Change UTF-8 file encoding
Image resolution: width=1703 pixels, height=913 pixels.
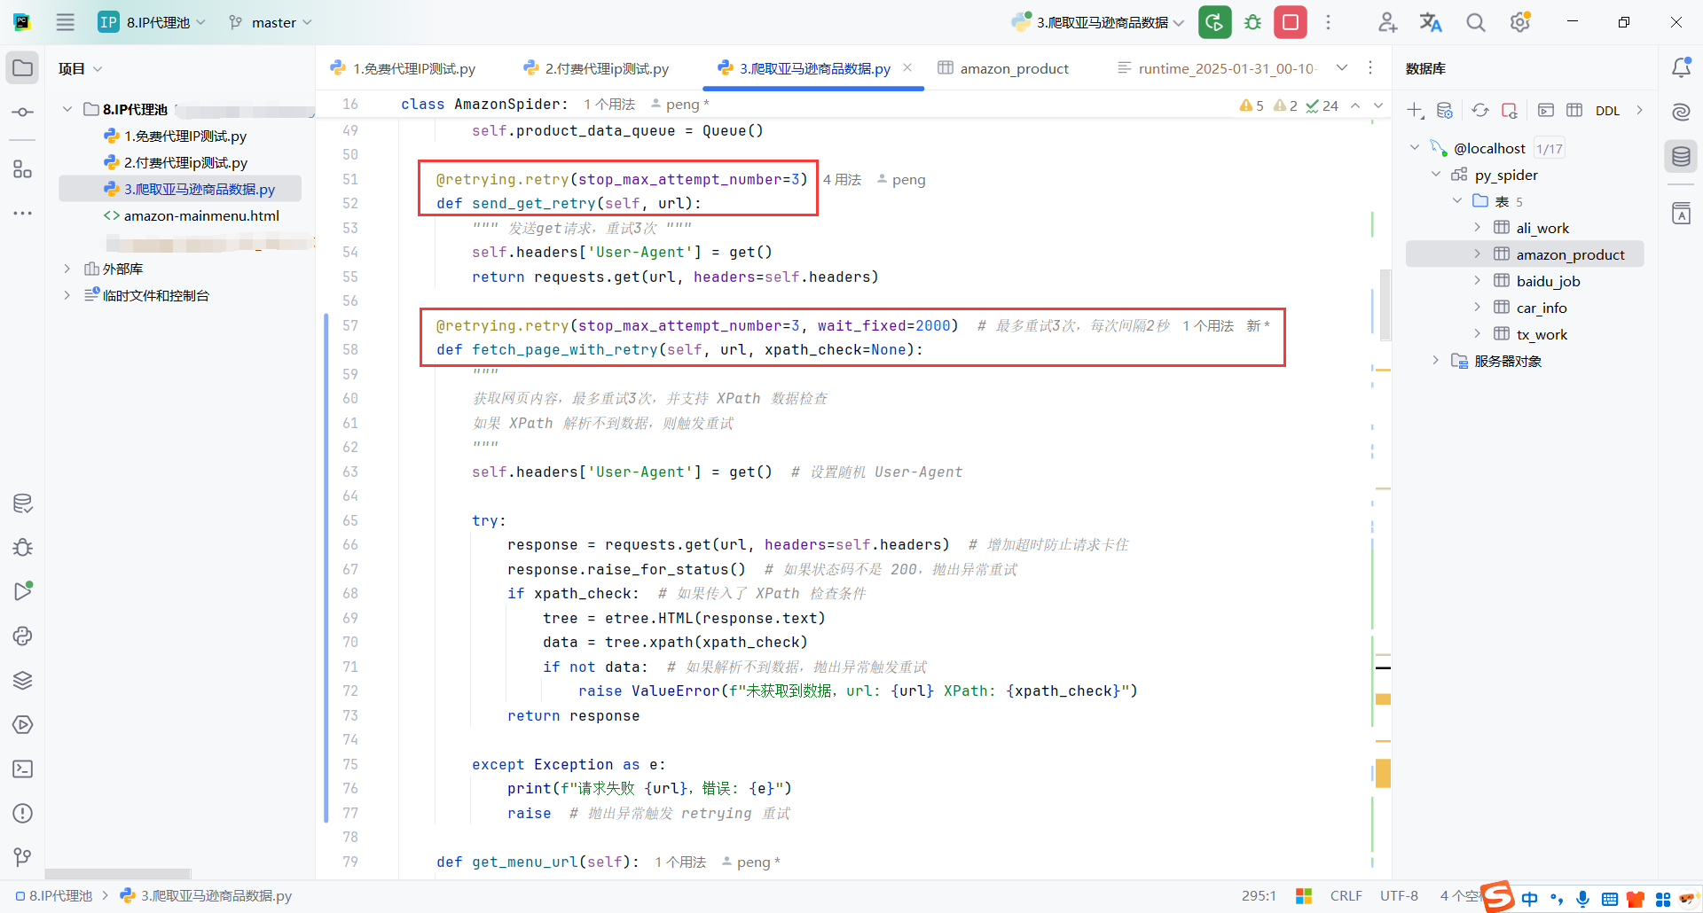coord(1399,896)
